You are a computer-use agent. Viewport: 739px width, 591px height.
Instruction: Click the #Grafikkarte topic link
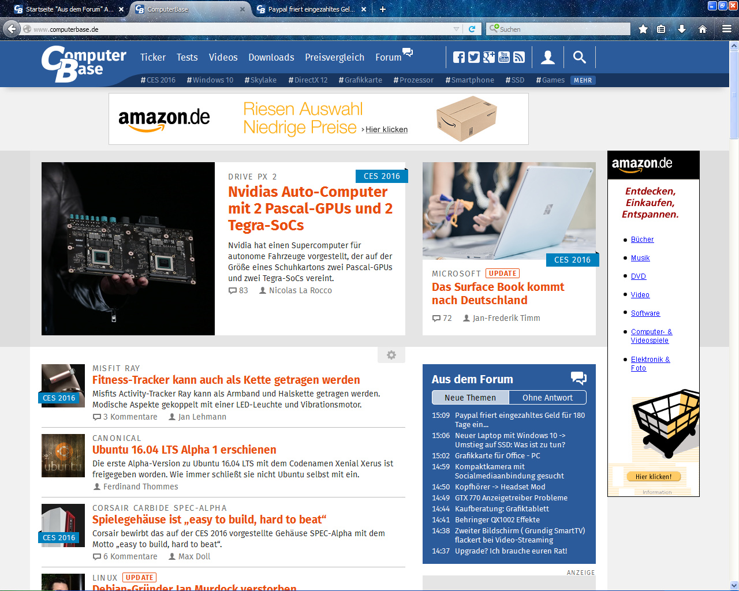360,80
